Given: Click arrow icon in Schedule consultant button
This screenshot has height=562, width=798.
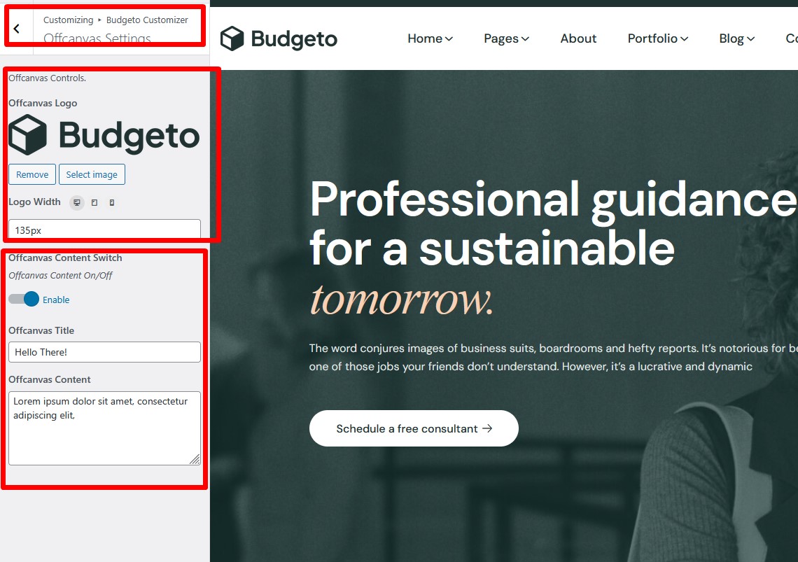Looking at the screenshot, I should click(x=488, y=428).
